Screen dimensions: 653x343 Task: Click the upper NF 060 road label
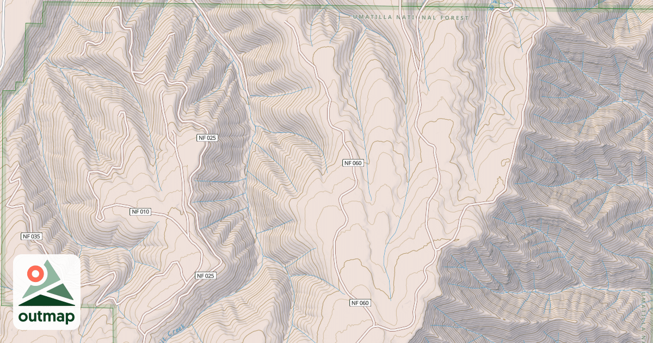click(353, 163)
